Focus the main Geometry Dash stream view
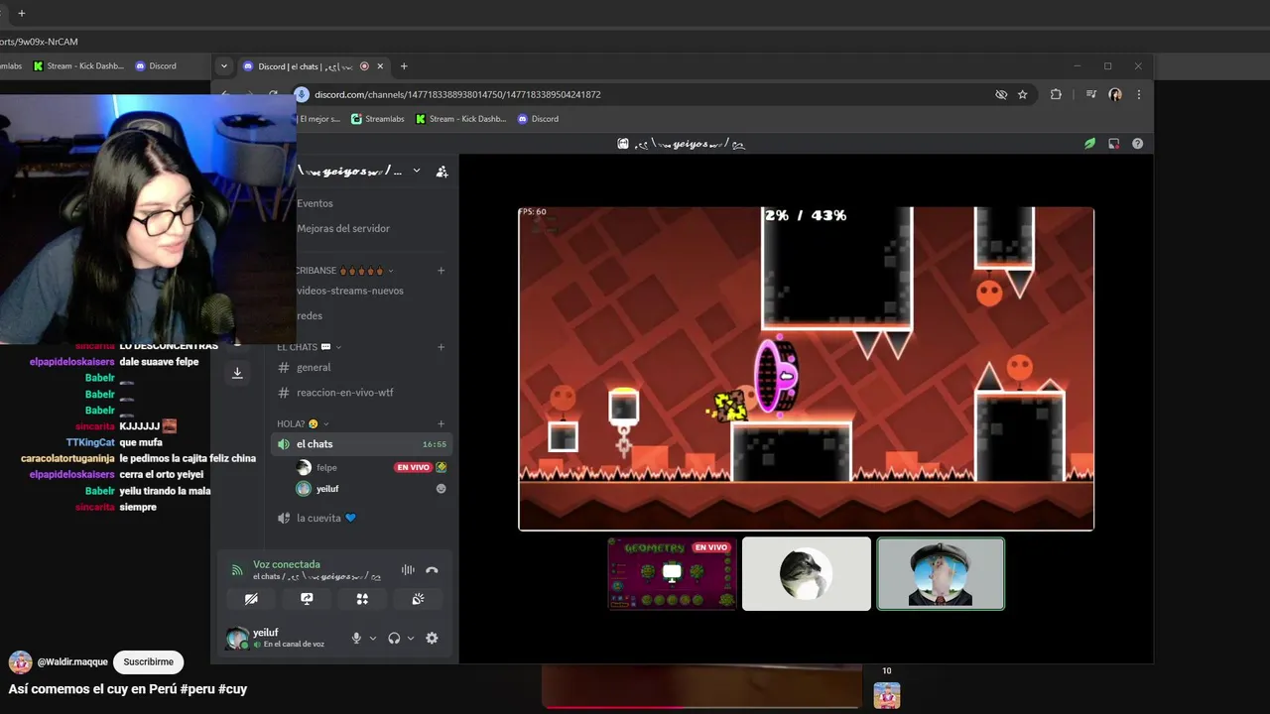Image resolution: width=1270 pixels, height=714 pixels. coord(807,369)
